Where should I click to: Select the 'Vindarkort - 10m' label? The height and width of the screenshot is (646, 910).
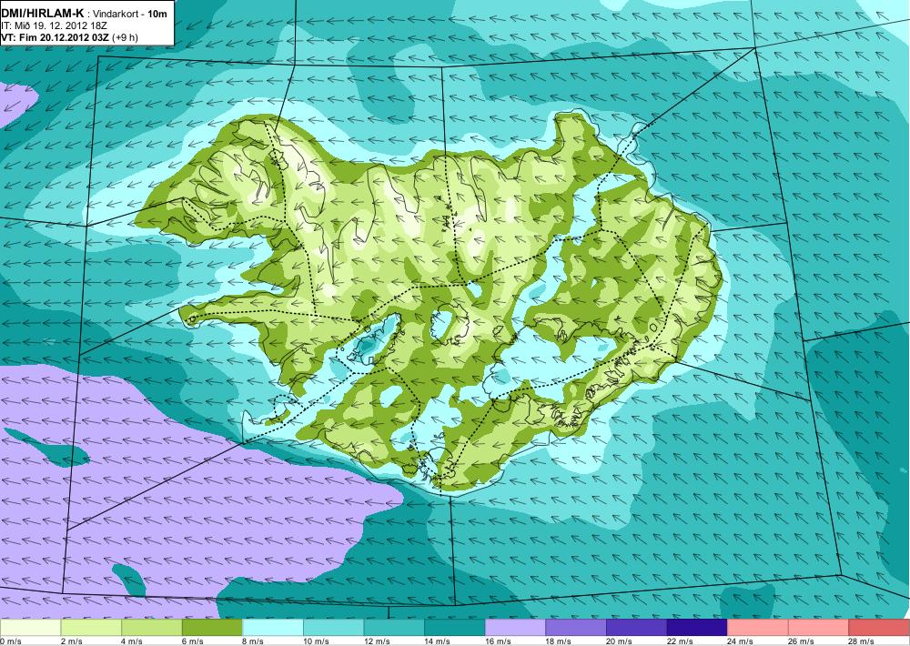coord(130,14)
